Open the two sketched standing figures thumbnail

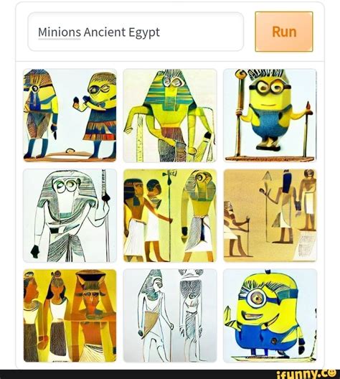[170, 316]
